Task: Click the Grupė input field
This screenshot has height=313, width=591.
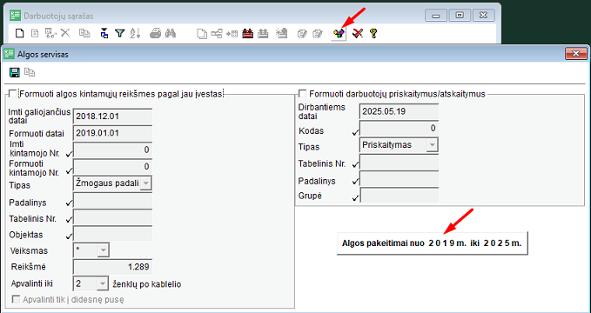Action: click(400, 195)
